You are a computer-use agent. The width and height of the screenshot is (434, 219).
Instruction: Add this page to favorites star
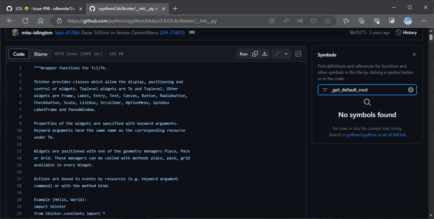tap(328, 21)
